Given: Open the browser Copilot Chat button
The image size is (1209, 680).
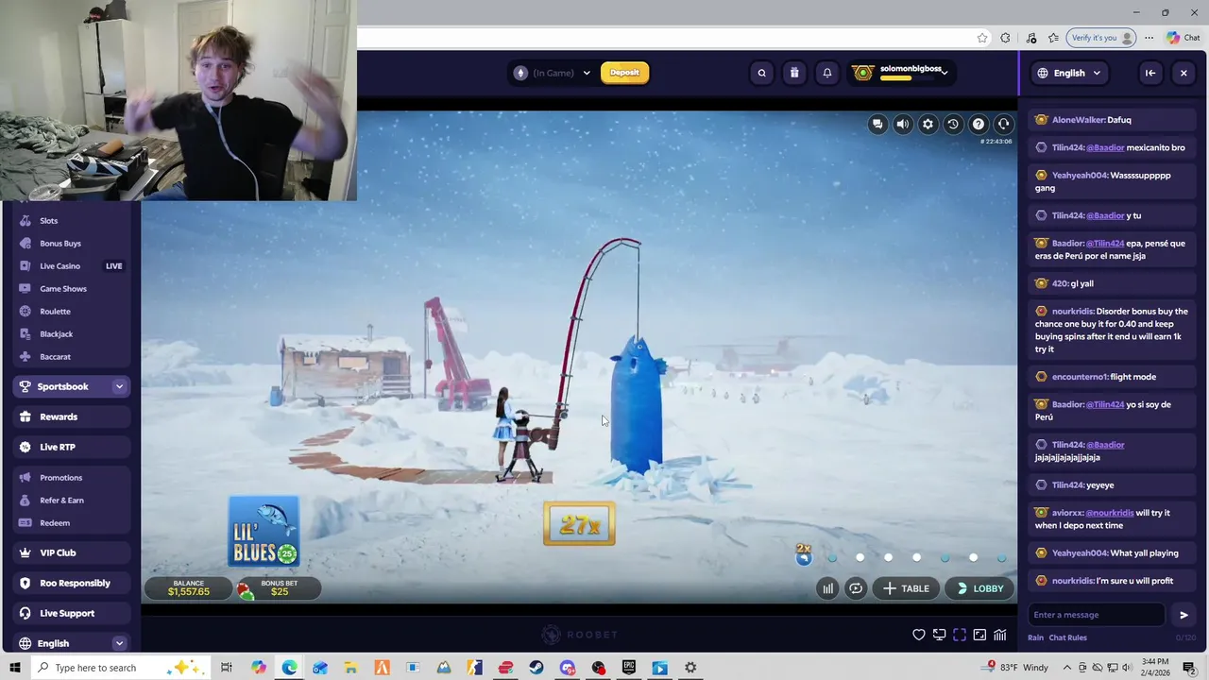Looking at the screenshot, I should click(x=1184, y=38).
